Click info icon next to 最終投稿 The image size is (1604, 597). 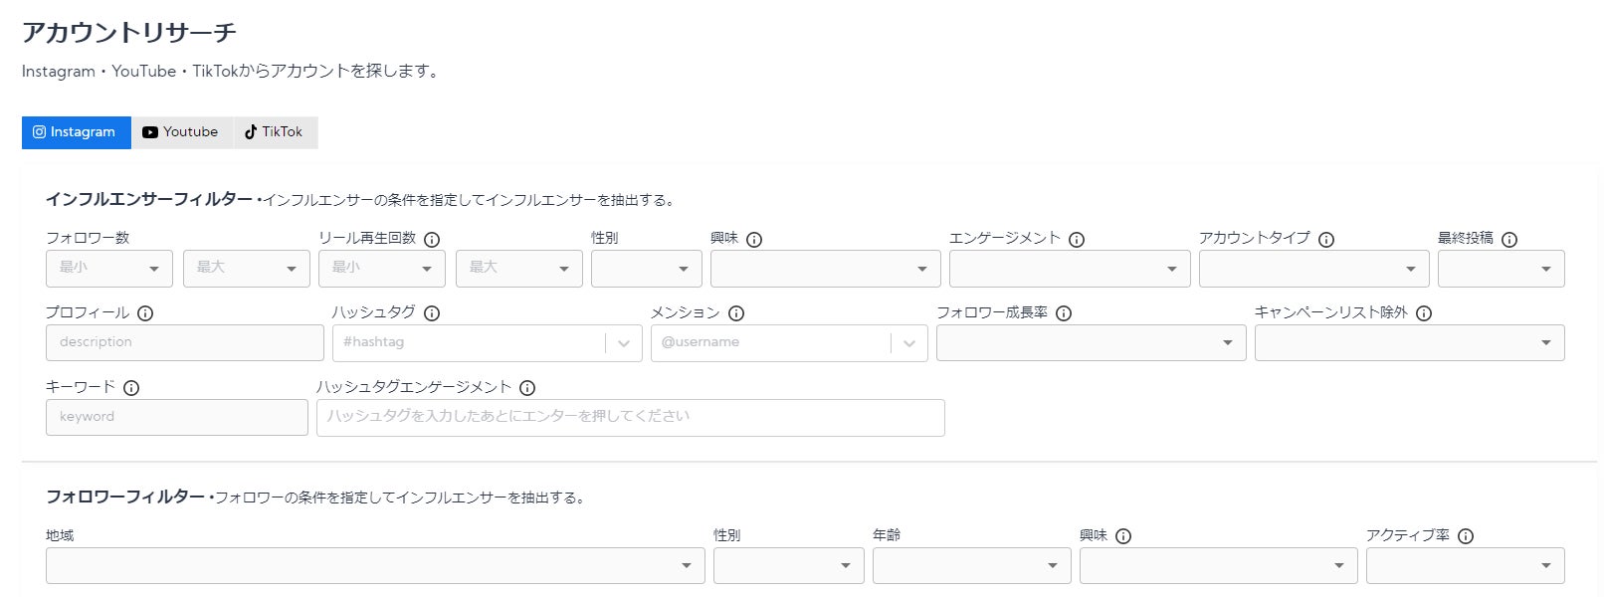tap(1509, 239)
